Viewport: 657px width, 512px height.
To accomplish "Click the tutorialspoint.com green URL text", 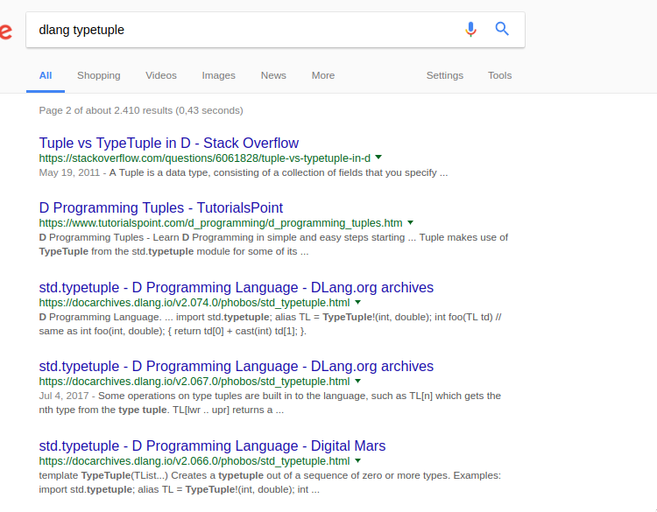I will [x=221, y=223].
